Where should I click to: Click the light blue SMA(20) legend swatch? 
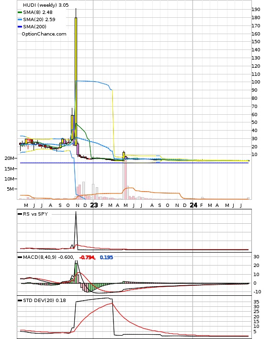pyautogui.click(x=20, y=20)
